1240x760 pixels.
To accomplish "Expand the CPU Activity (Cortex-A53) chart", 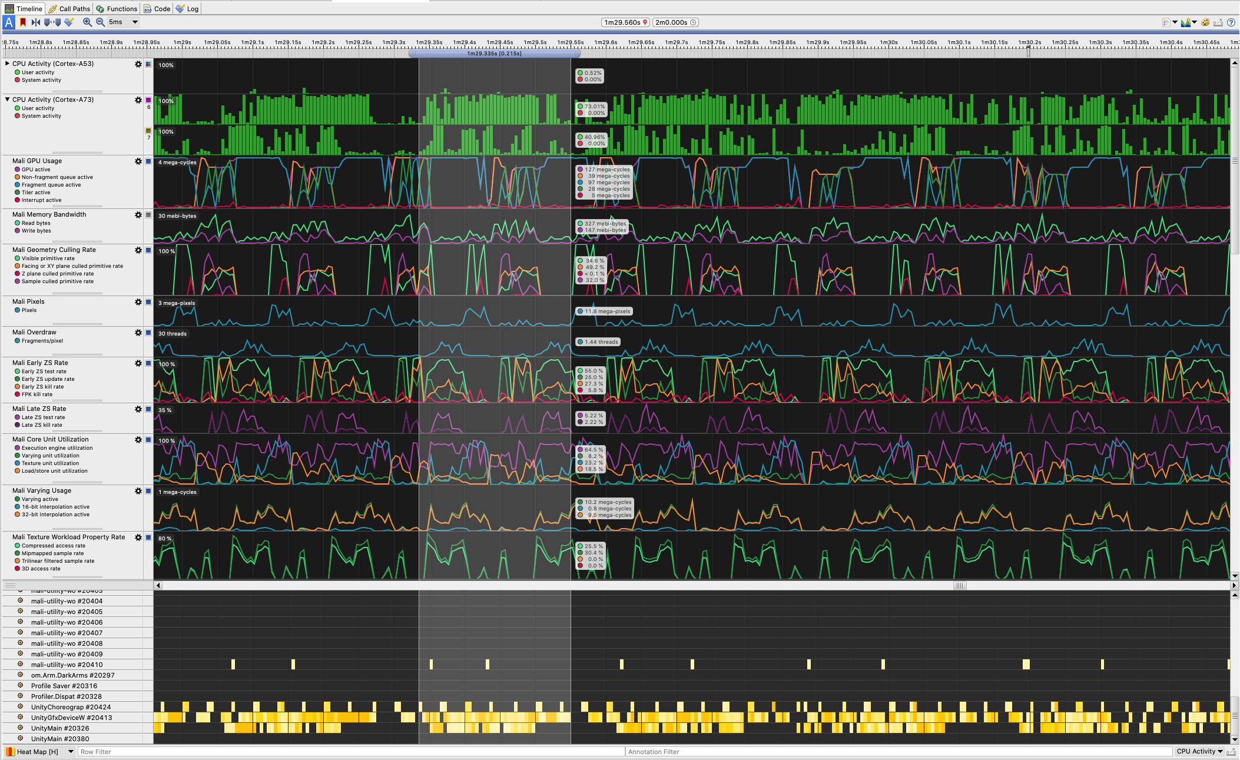I will coord(7,63).
